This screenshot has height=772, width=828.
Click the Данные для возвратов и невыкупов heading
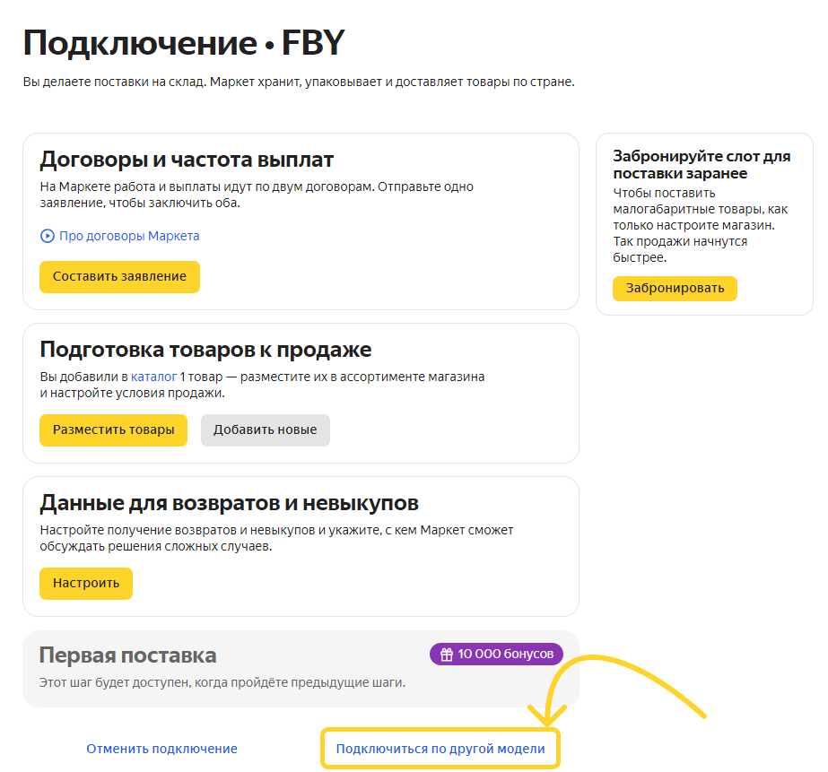229,503
